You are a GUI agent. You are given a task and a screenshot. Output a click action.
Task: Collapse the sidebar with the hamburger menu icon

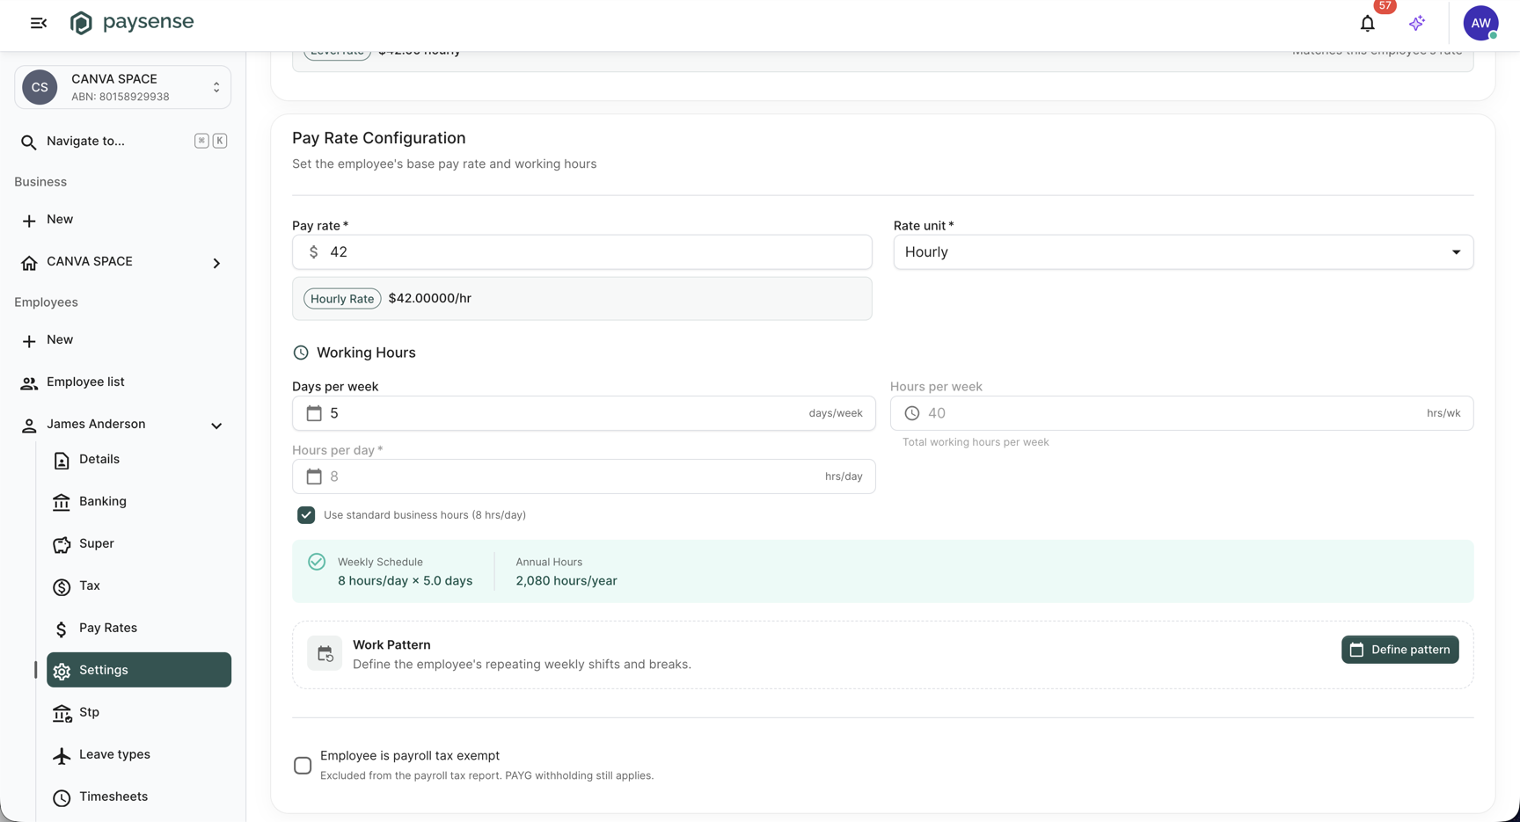(38, 23)
